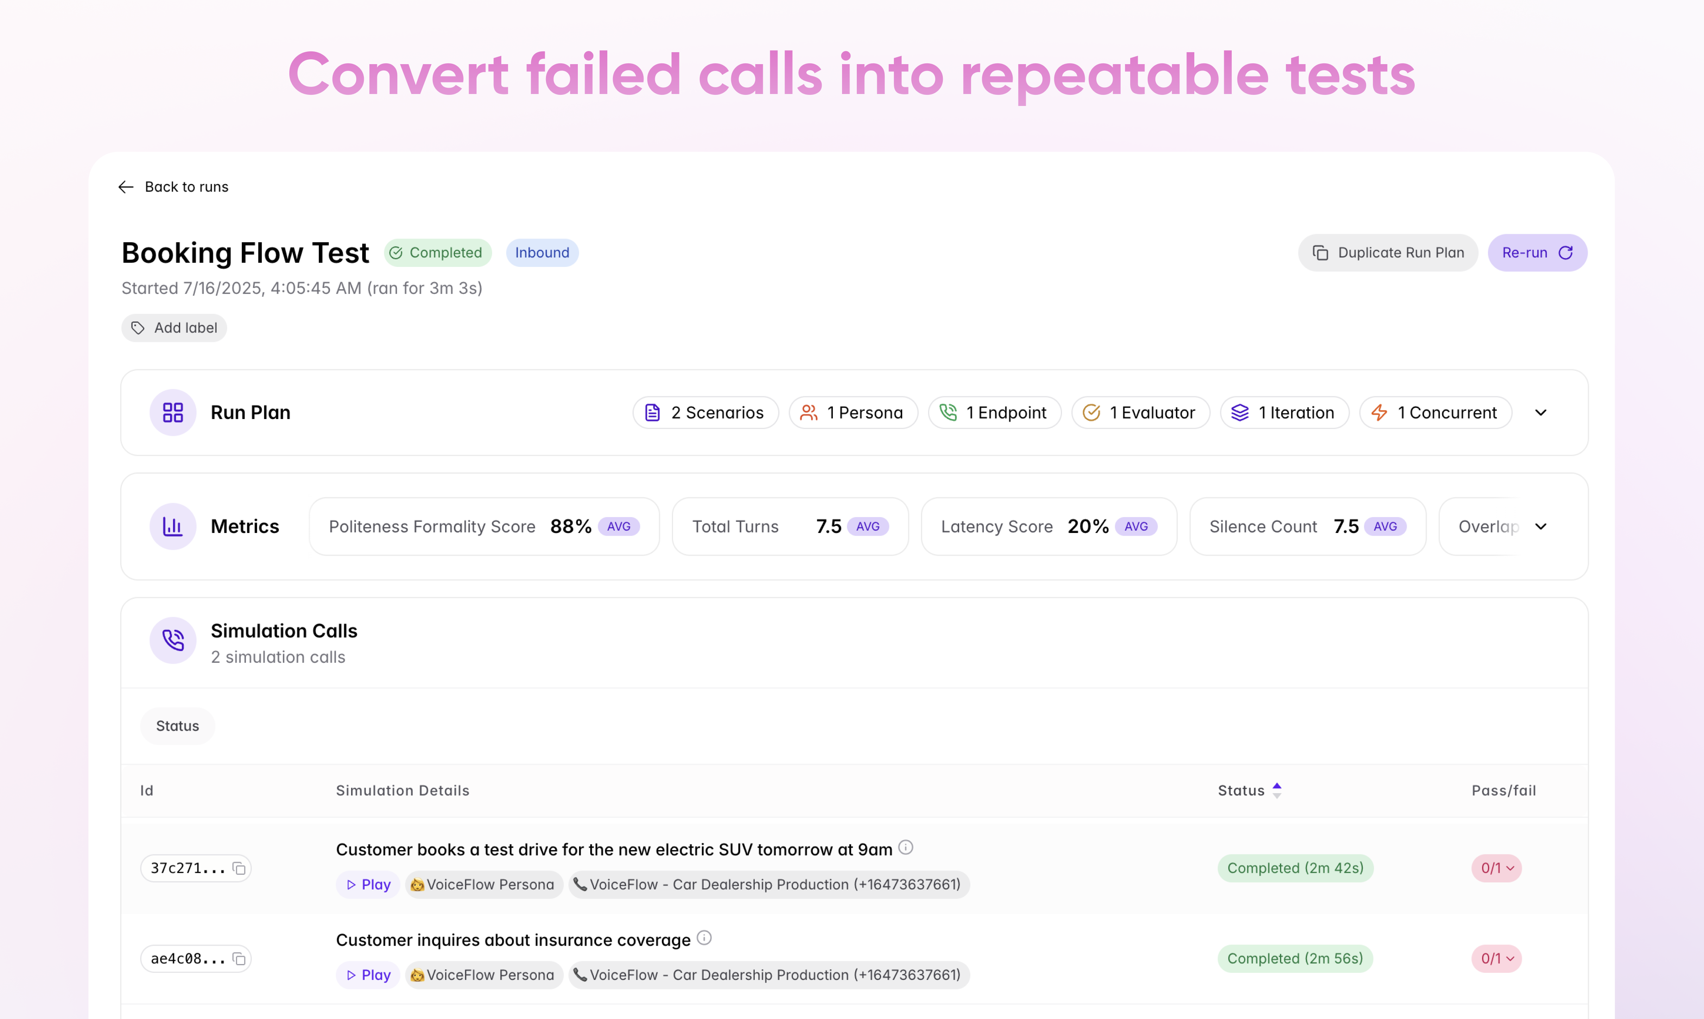Screen dimensions: 1704x1019
Task: Play the insurance coverage simulation call
Action: [x=368, y=975]
